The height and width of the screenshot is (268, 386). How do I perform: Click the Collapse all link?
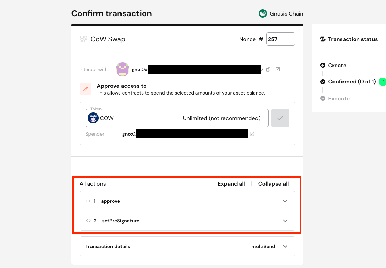pyautogui.click(x=273, y=184)
